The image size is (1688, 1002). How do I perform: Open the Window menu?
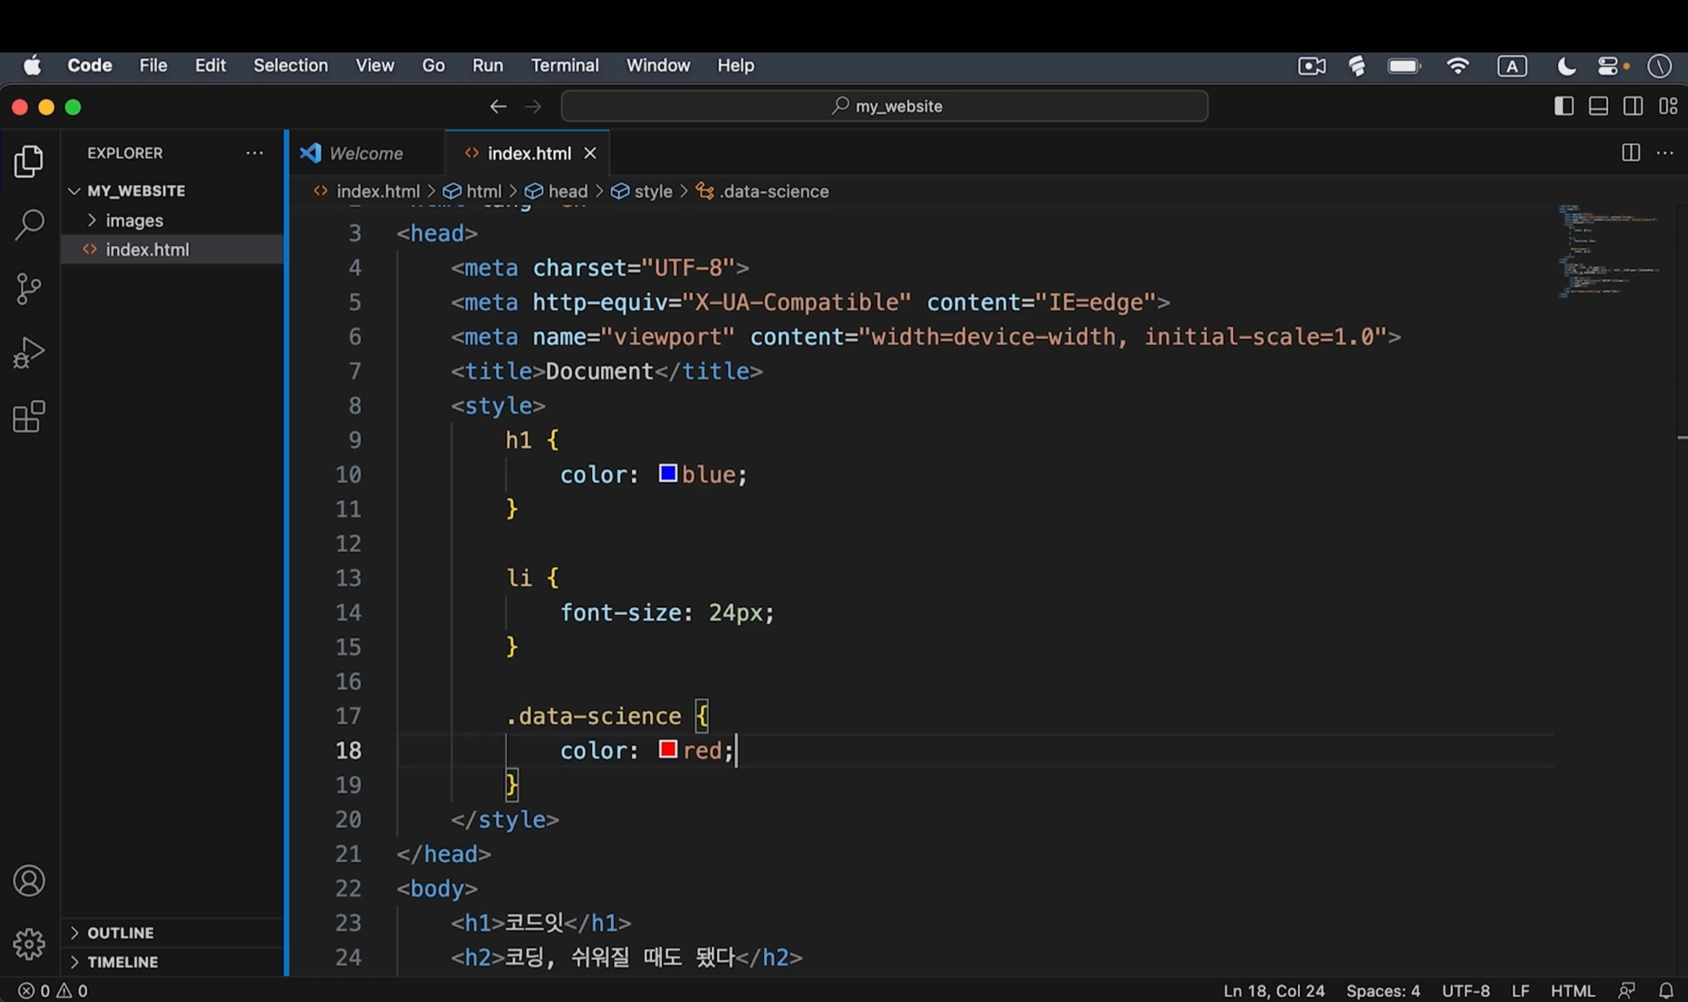click(x=658, y=66)
